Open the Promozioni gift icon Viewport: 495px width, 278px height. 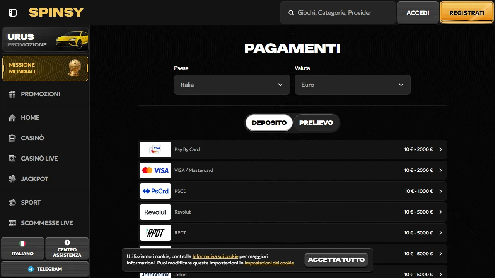point(12,94)
